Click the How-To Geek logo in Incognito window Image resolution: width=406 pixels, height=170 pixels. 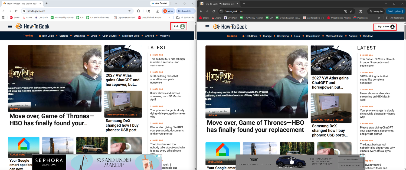tap(230, 27)
